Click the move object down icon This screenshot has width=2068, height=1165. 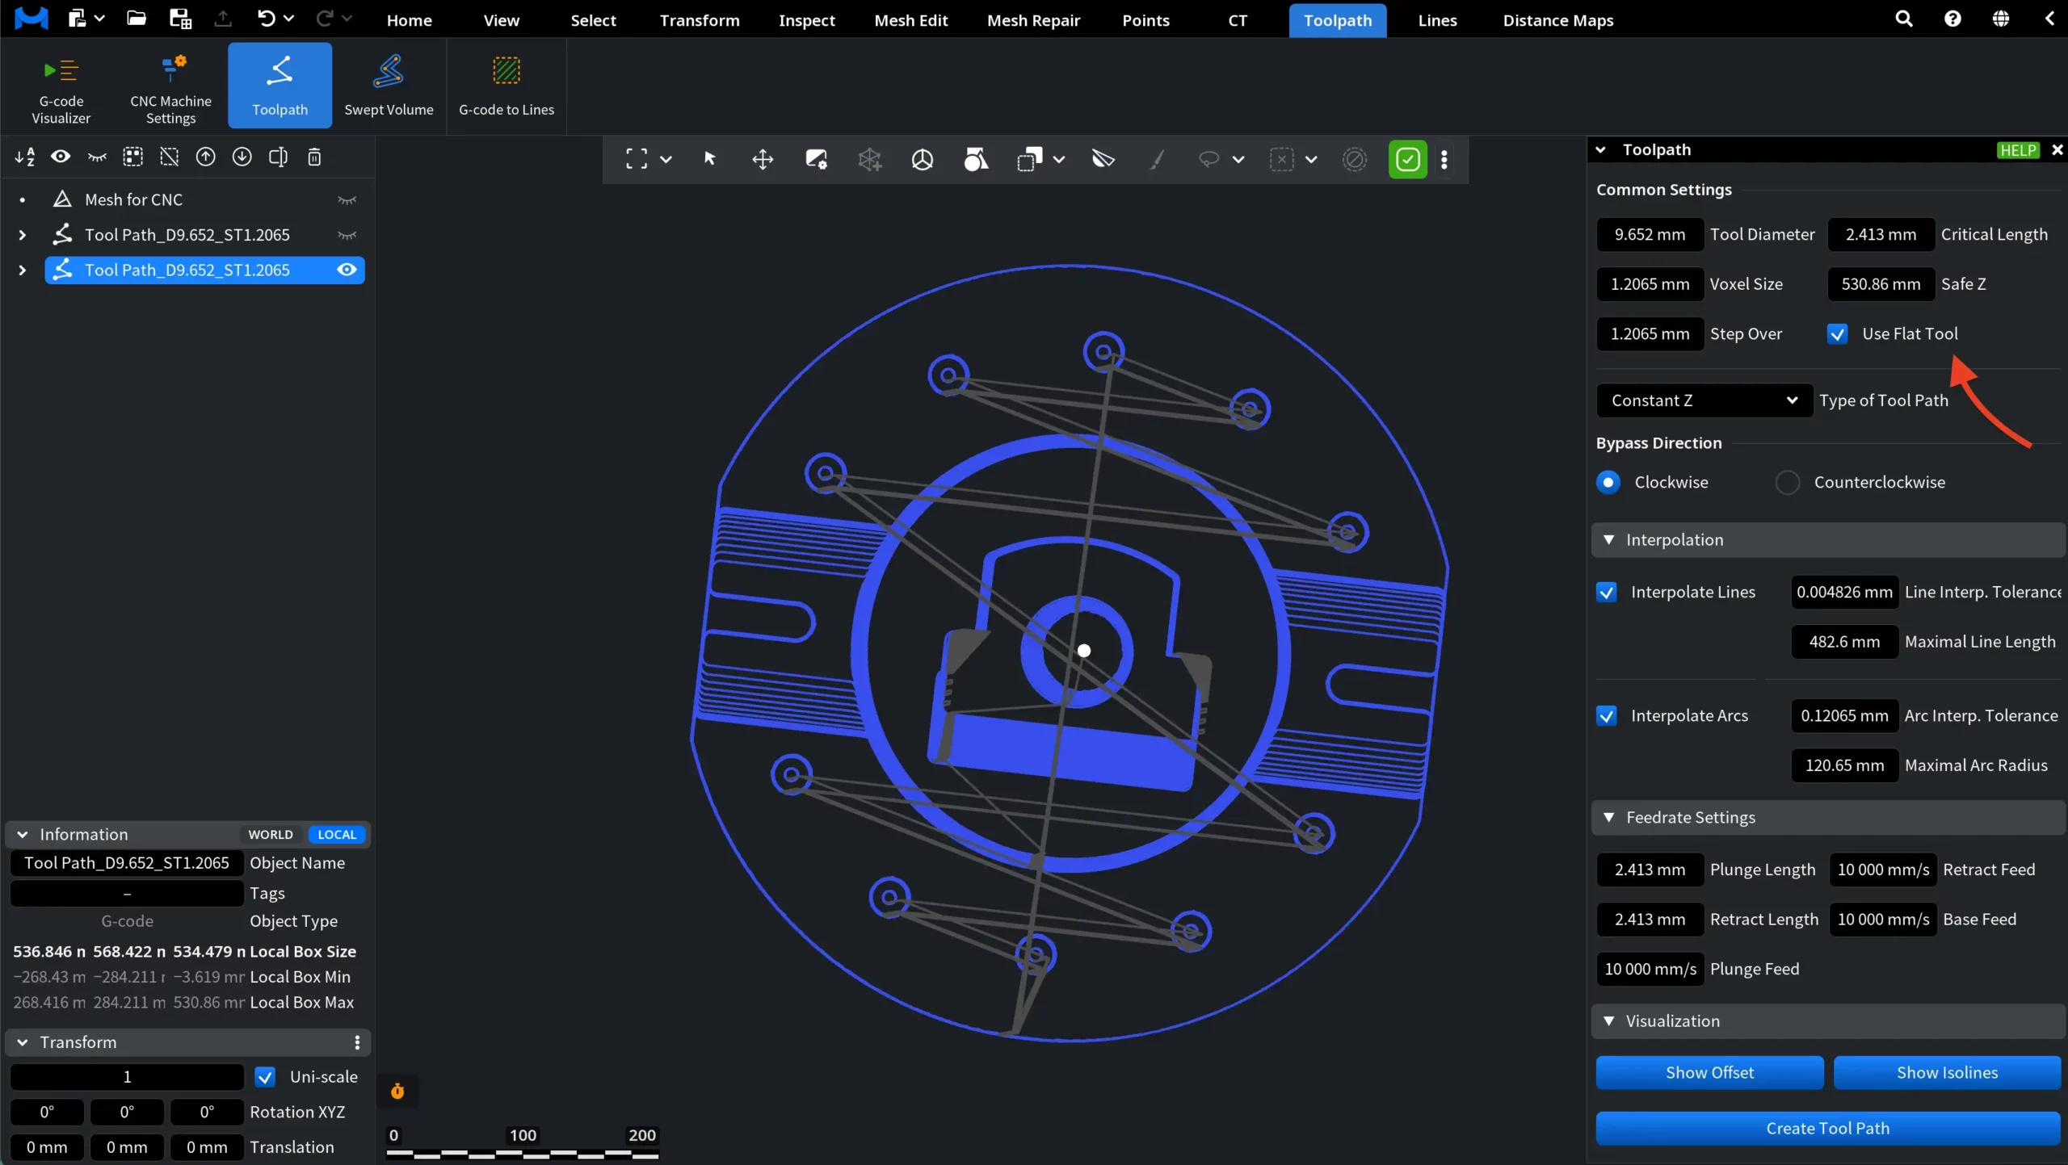[x=242, y=157]
